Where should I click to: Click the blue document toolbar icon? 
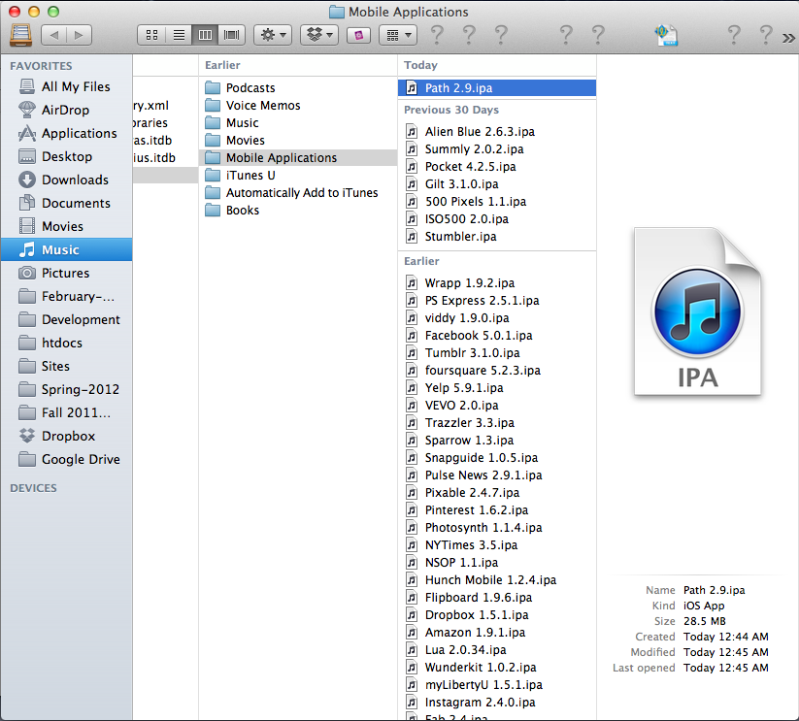pos(666,35)
